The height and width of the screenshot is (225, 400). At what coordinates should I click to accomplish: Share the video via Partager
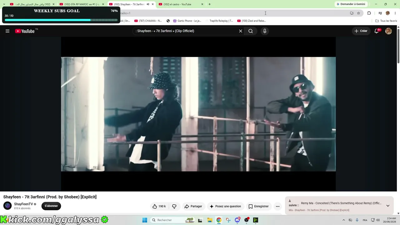(x=193, y=206)
